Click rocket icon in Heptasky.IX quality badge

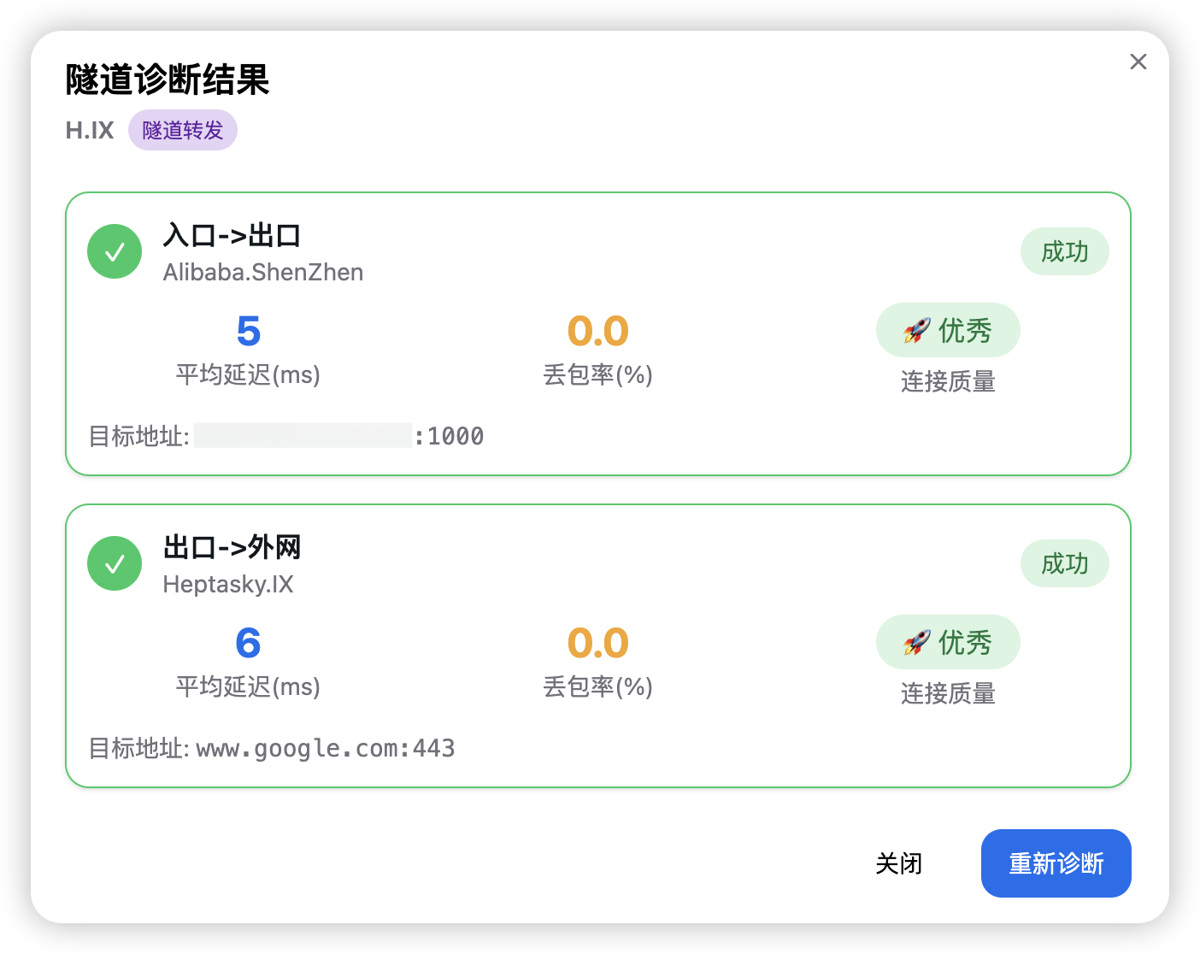pos(917,642)
